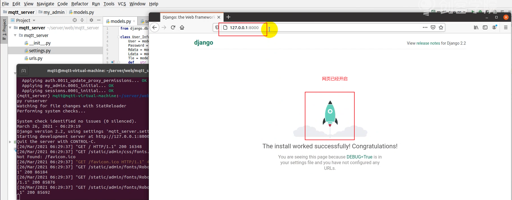Open a new Firefox tab
The width and height of the screenshot is (512, 200).
pos(228,17)
